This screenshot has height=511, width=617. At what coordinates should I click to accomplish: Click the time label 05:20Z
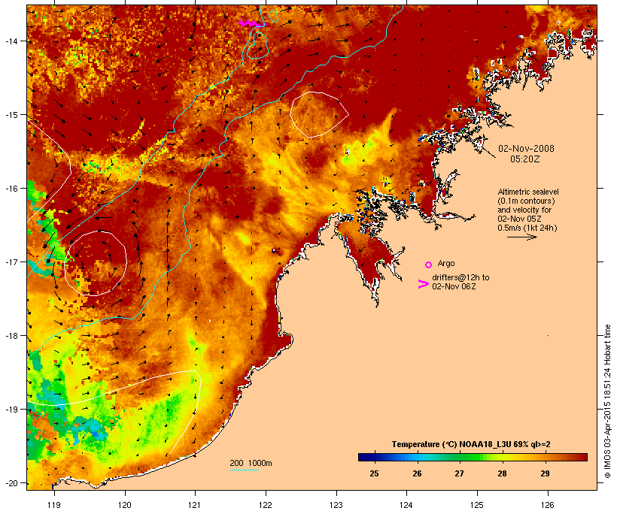pos(525,159)
